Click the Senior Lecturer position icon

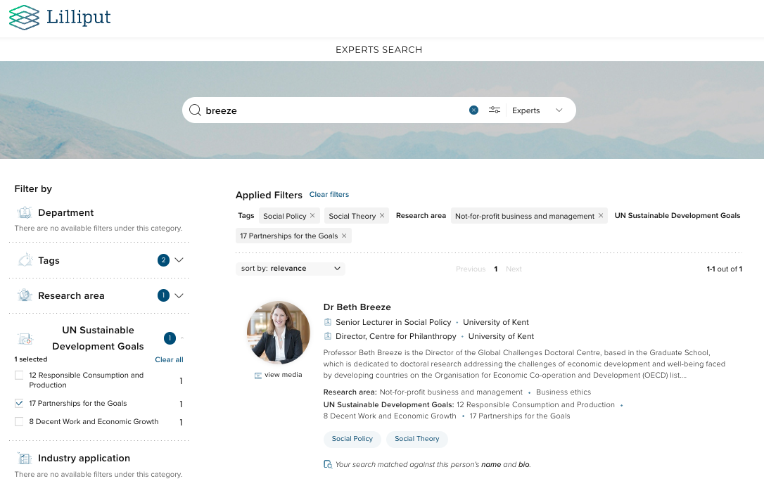pyautogui.click(x=328, y=322)
